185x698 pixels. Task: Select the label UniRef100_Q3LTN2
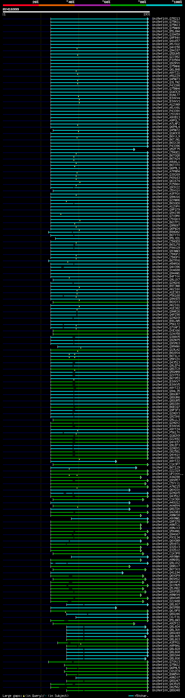pos(166,82)
